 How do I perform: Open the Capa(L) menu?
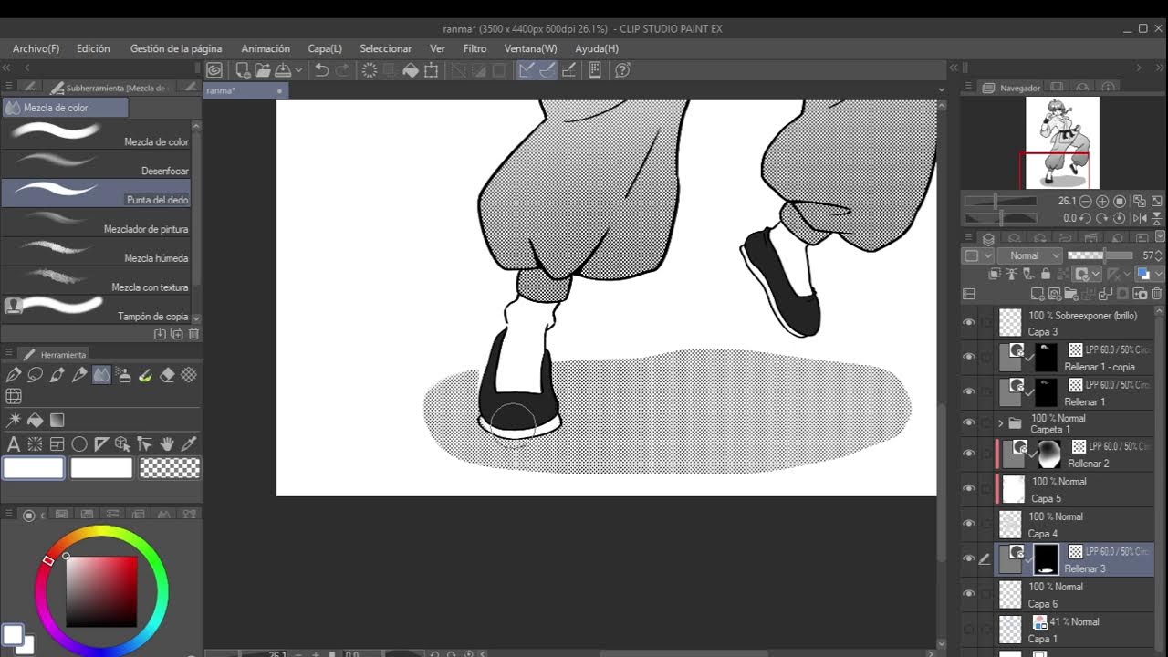325,48
